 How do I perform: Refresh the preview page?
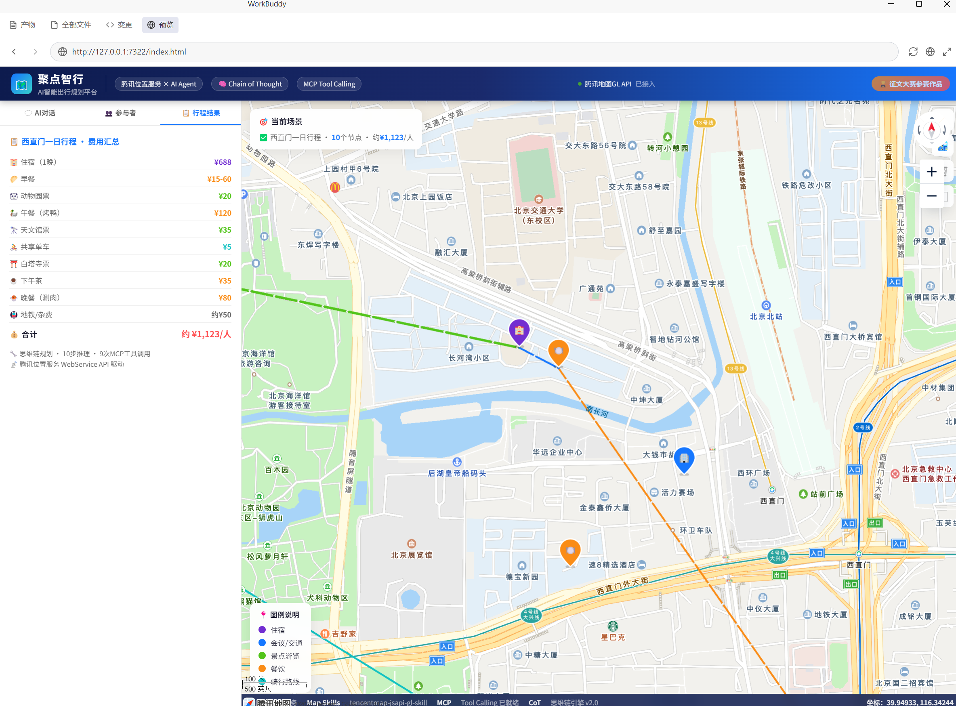pos(913,52)
